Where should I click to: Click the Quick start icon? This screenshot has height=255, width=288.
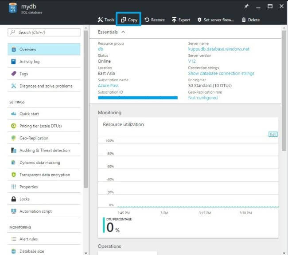14,114
